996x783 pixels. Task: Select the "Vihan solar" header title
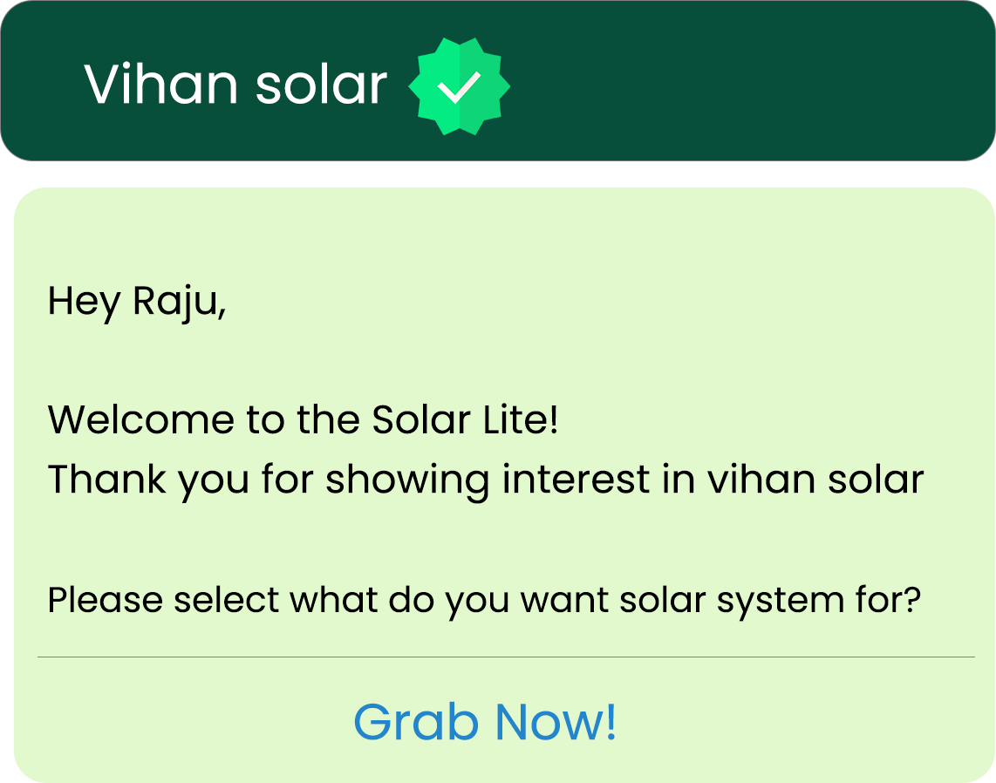pyautogui.click(x=235, y=85)
